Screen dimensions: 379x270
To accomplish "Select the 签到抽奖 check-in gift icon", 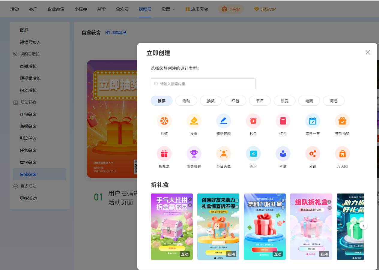I will [x=342, y=121].
